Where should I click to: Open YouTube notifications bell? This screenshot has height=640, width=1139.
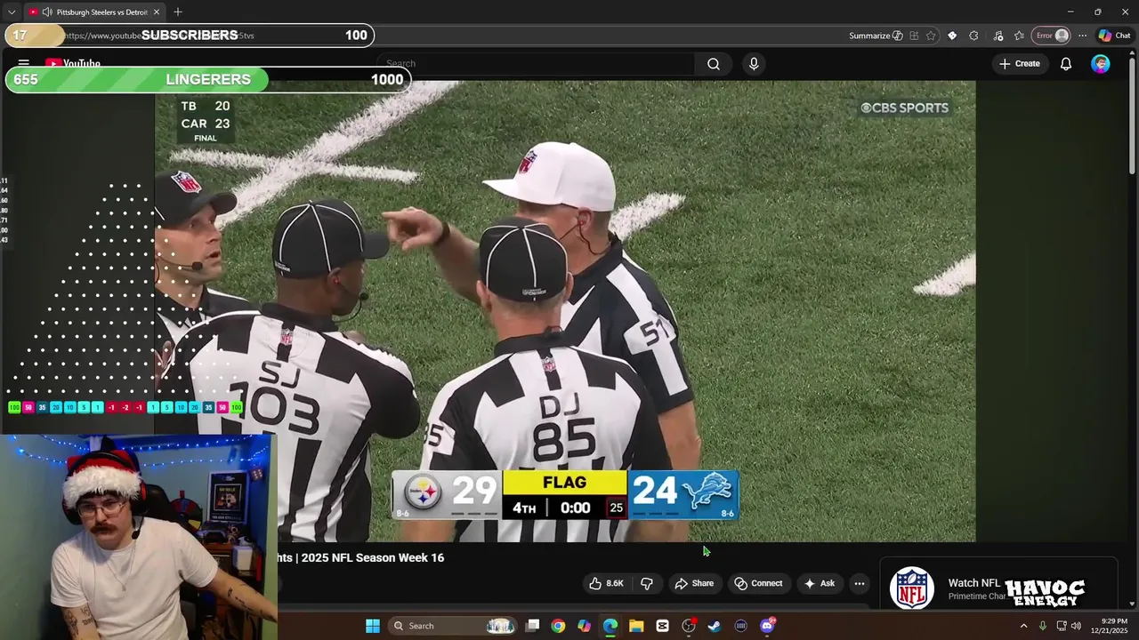click(x=1066, y=64)
